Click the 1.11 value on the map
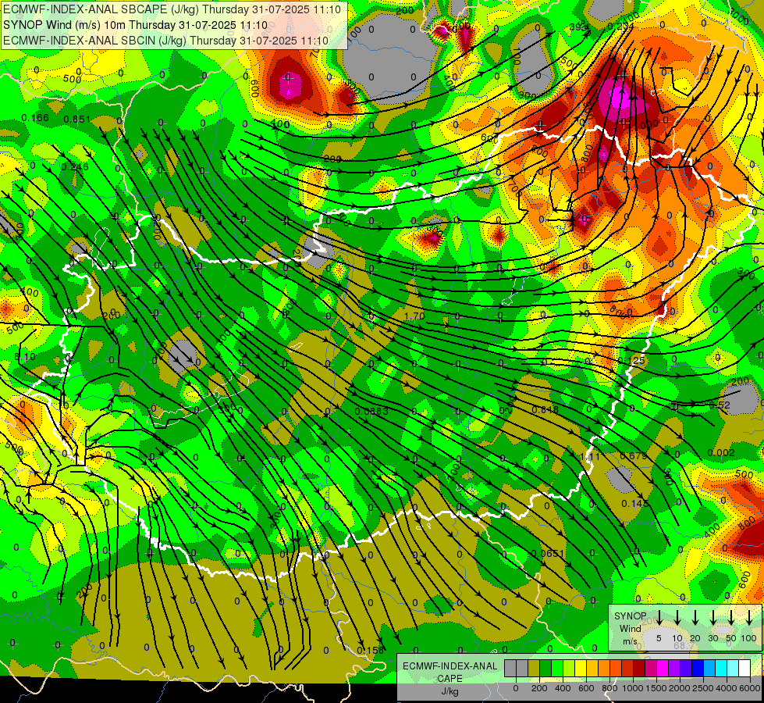The image size is (764, 703). [x=591, y=456]
